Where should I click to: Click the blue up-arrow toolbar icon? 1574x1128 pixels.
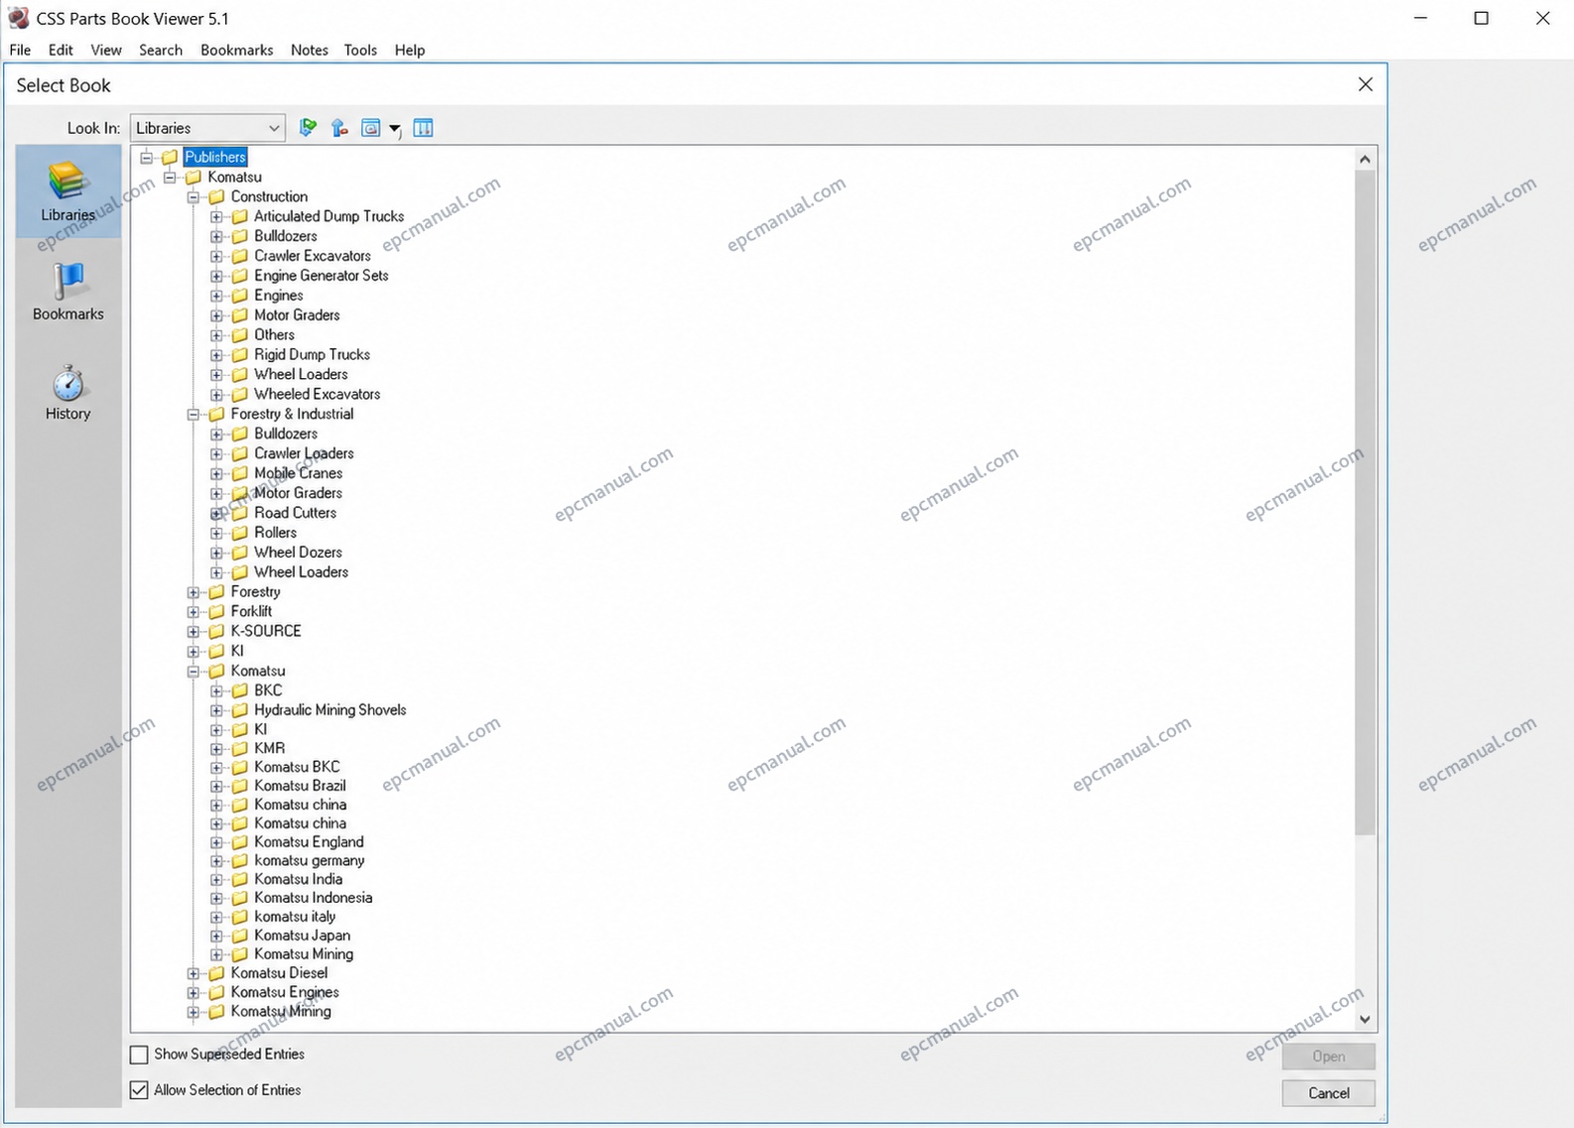point(339,128)
